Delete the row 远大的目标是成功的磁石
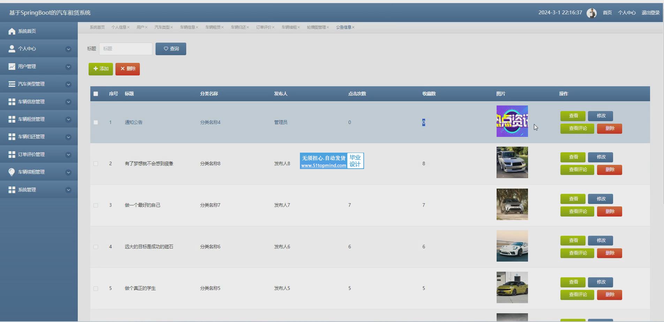664x322 pixels. point(610,253)
